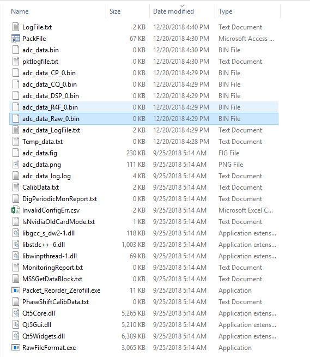310x357 pixels.
Task: Select the IsNvidiaOldCardMode.txt file name
Action: [58, 221]
